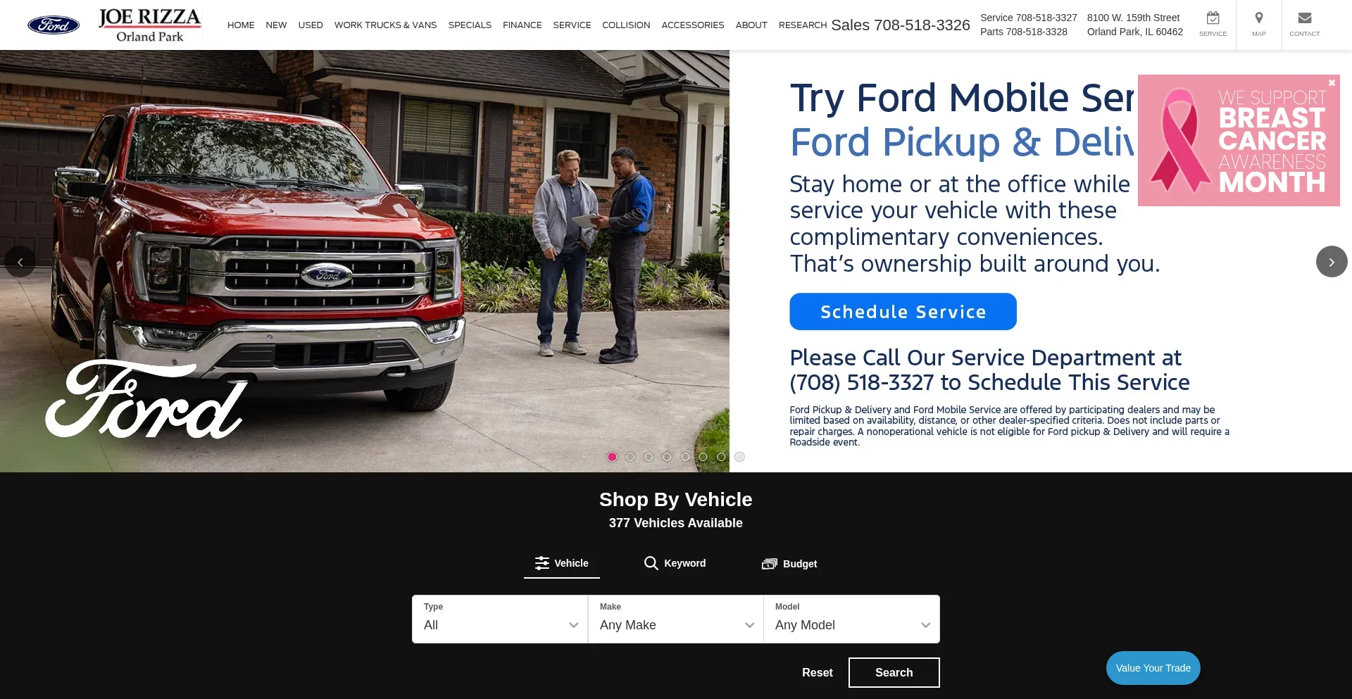Switch to the Budget search tab
The image size is (1352, 699).
tap(789, 564)
